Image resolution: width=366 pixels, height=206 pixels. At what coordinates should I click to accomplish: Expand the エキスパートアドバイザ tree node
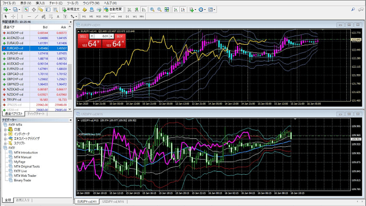point(5,139)
